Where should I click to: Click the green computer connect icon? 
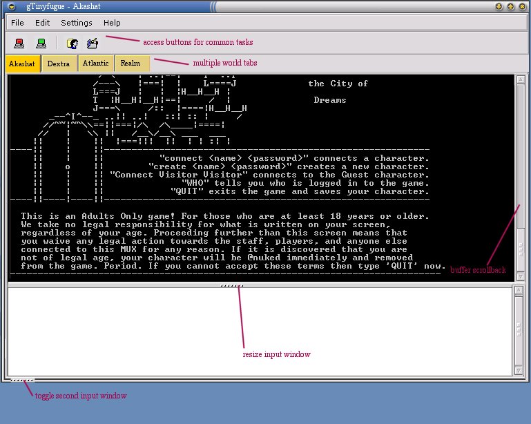coord(41,43)
